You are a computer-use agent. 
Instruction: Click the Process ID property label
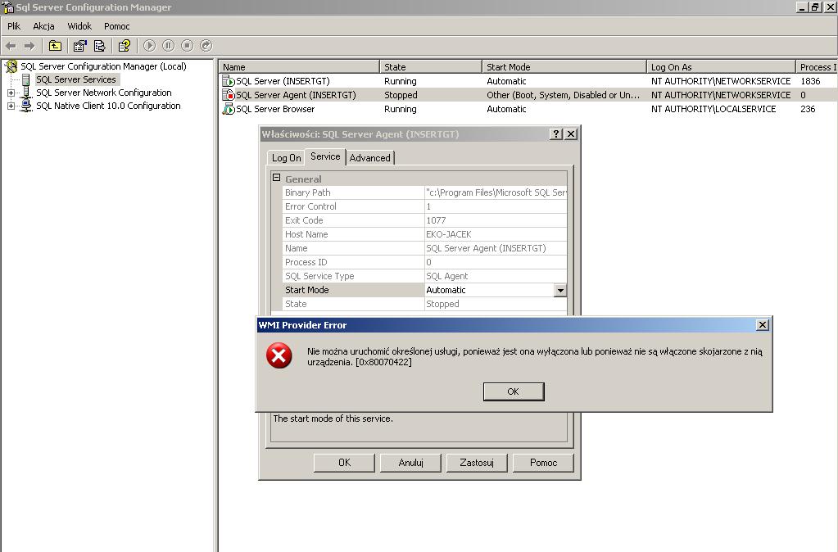pos(306,262)
